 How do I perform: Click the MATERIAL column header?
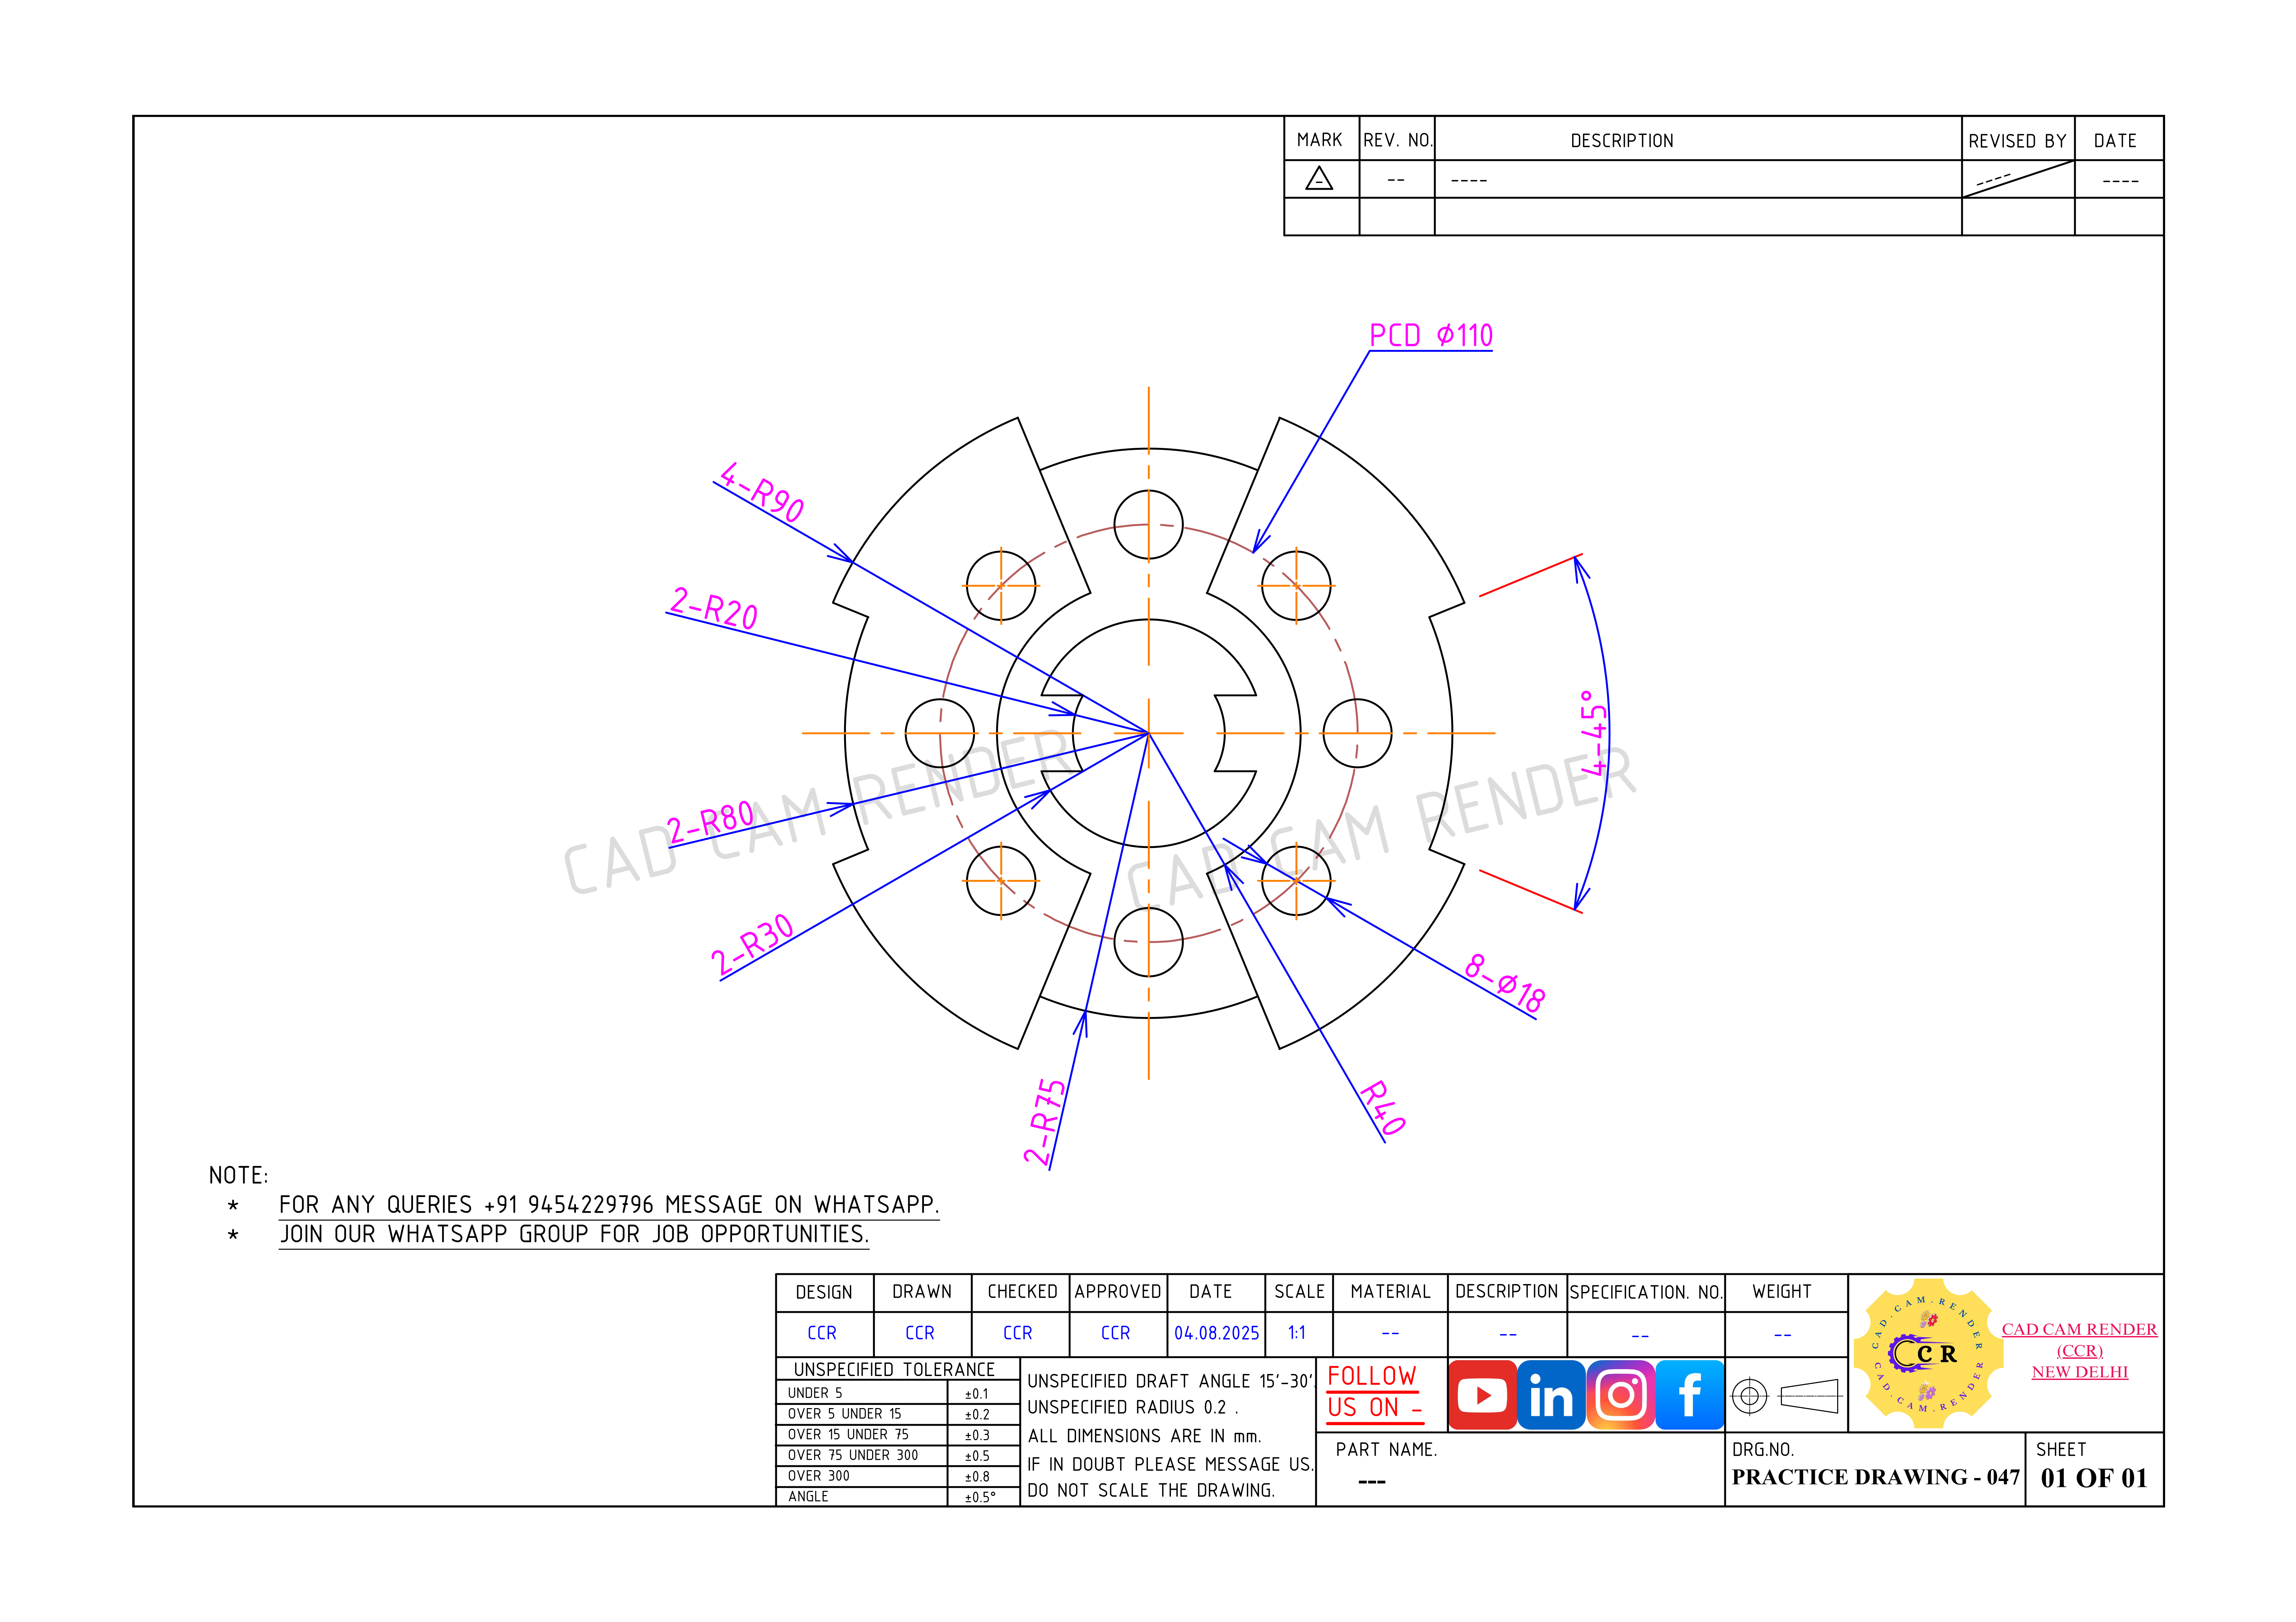(1390, 1292)
